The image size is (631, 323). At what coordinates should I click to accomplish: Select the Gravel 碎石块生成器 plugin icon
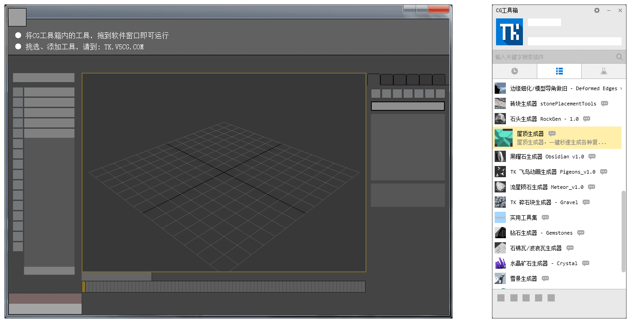(x=500, y=202)
